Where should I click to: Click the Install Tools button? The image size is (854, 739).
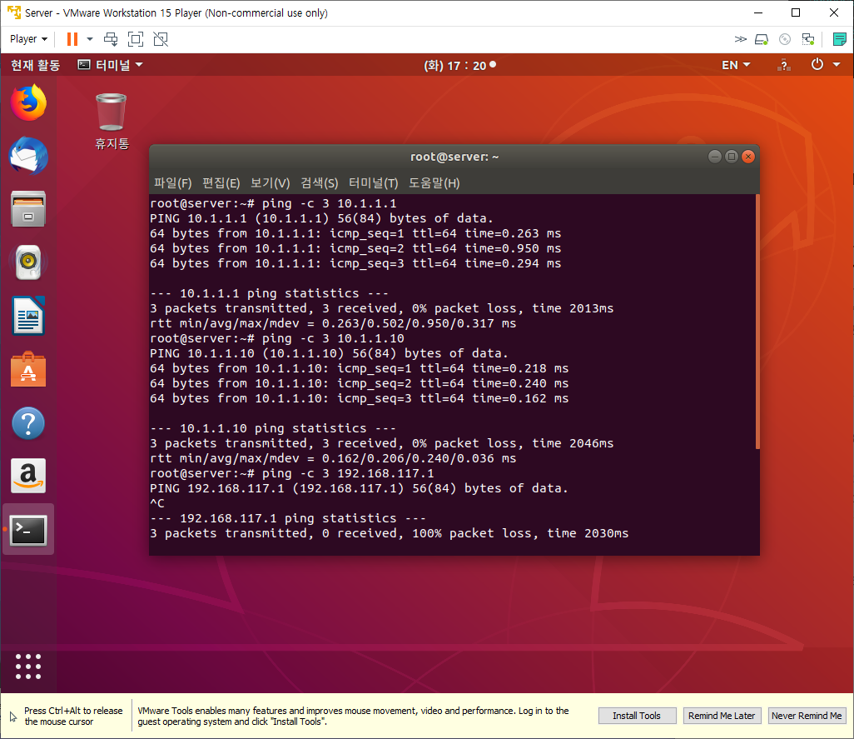tap(637, 716)
